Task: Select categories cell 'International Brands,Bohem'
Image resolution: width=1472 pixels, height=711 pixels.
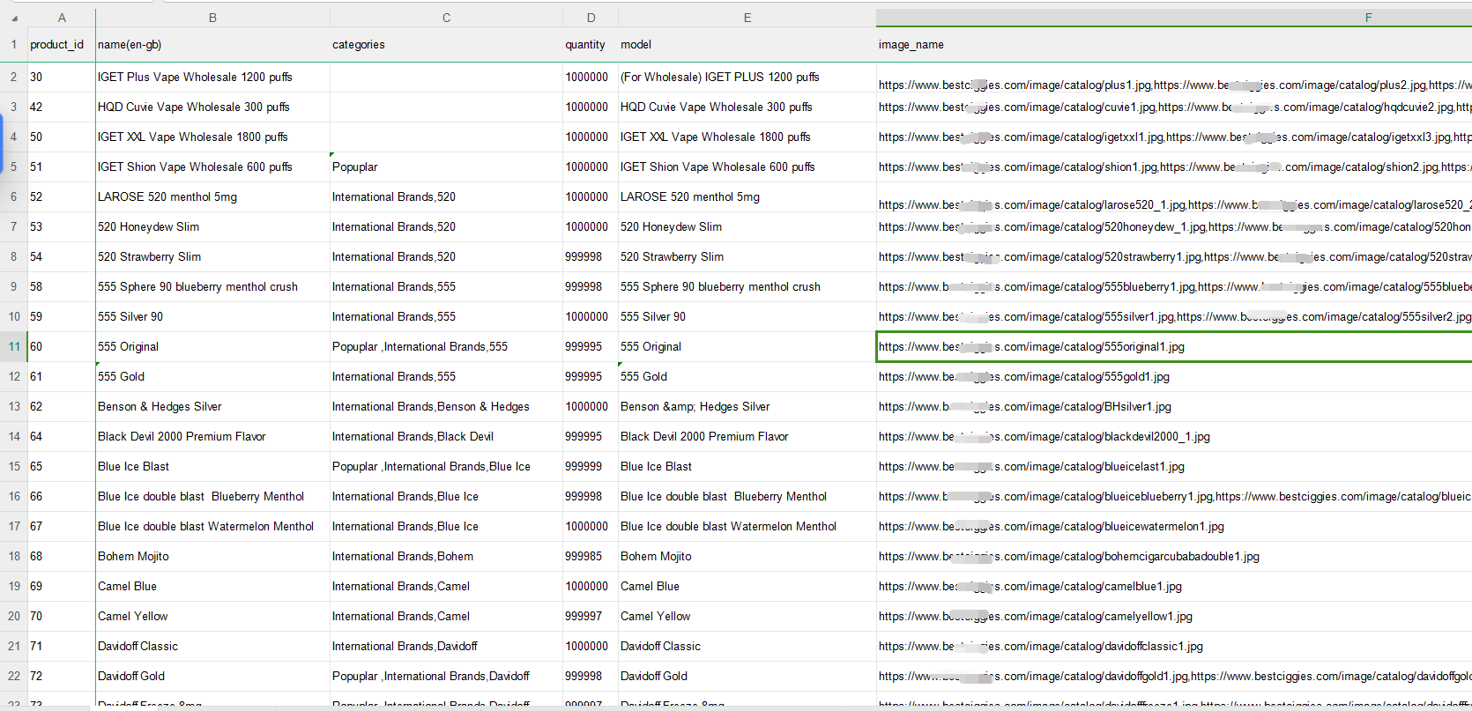Action: pos(446,556)
